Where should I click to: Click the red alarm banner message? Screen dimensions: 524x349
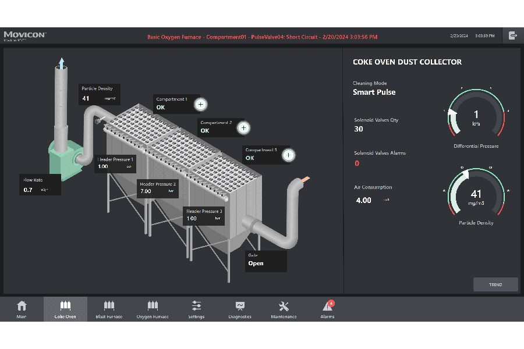tap(262, 37)
